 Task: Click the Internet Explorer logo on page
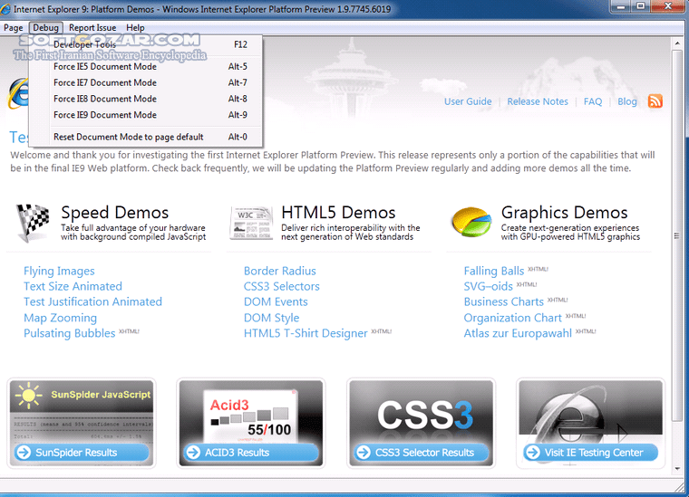pos(17,93)
